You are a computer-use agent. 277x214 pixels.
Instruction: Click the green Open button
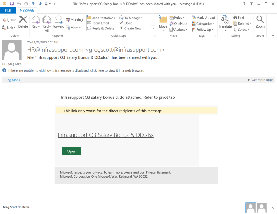point(71,151)
